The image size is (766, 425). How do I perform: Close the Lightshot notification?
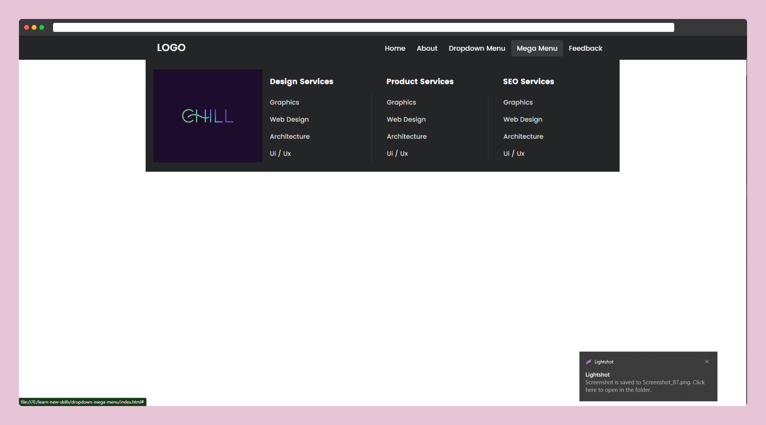pyautogui.click(x=706, y=362)
